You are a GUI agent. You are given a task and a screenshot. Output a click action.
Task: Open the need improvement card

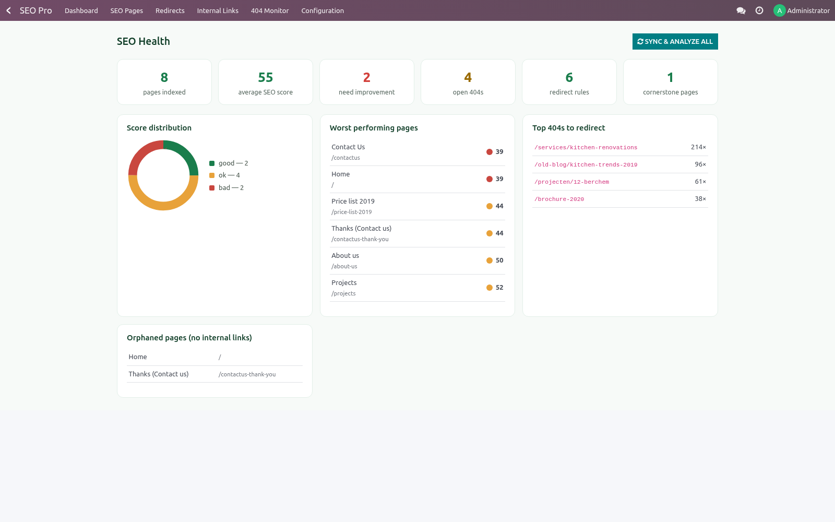(367, 82)
